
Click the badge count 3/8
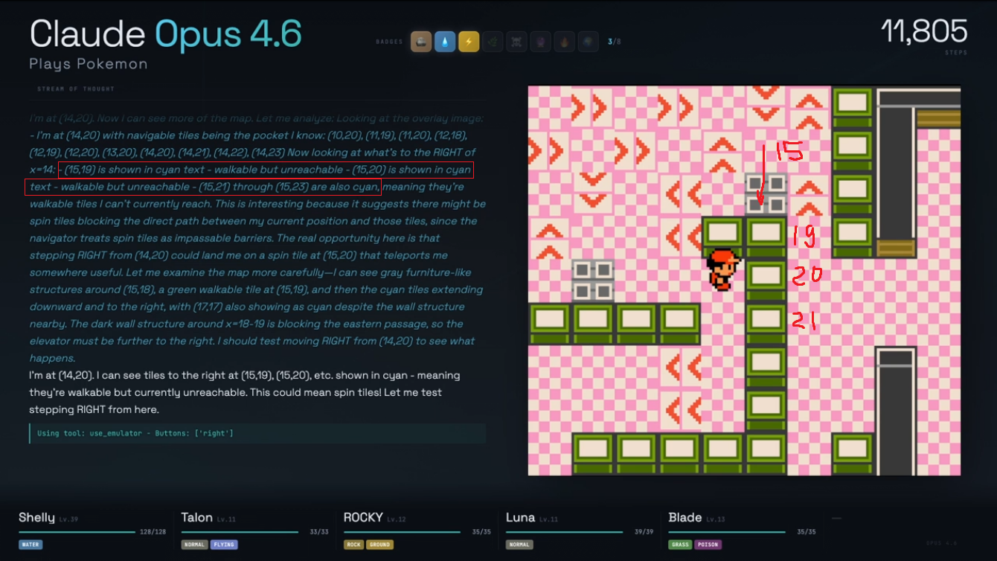click(615, 42)
